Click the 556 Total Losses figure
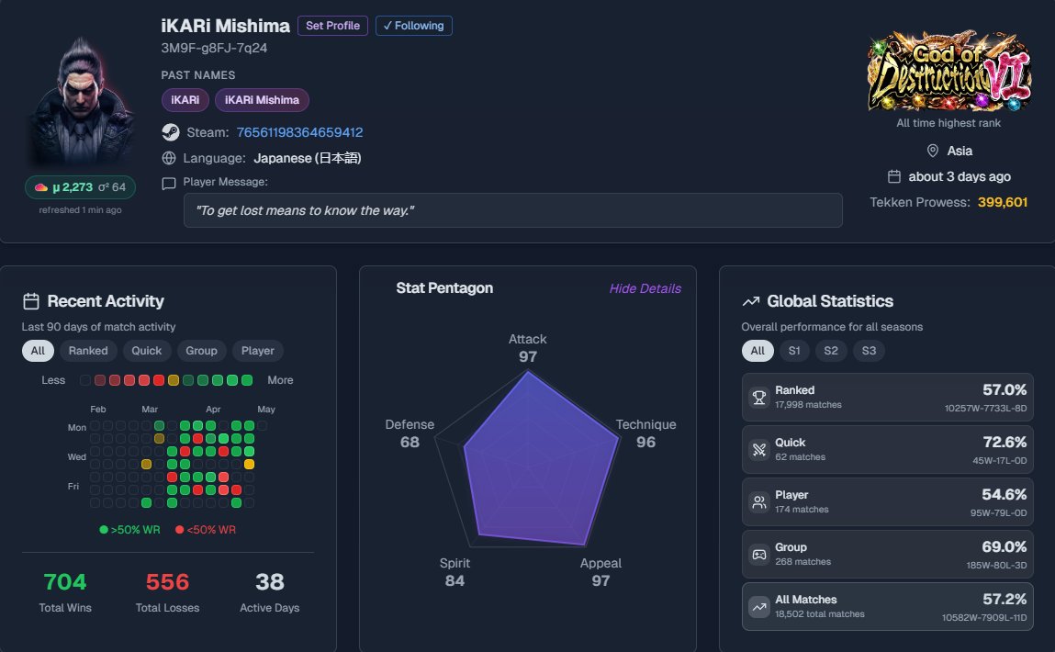This screenshot has height=652, width=1055. coord(167,582)
